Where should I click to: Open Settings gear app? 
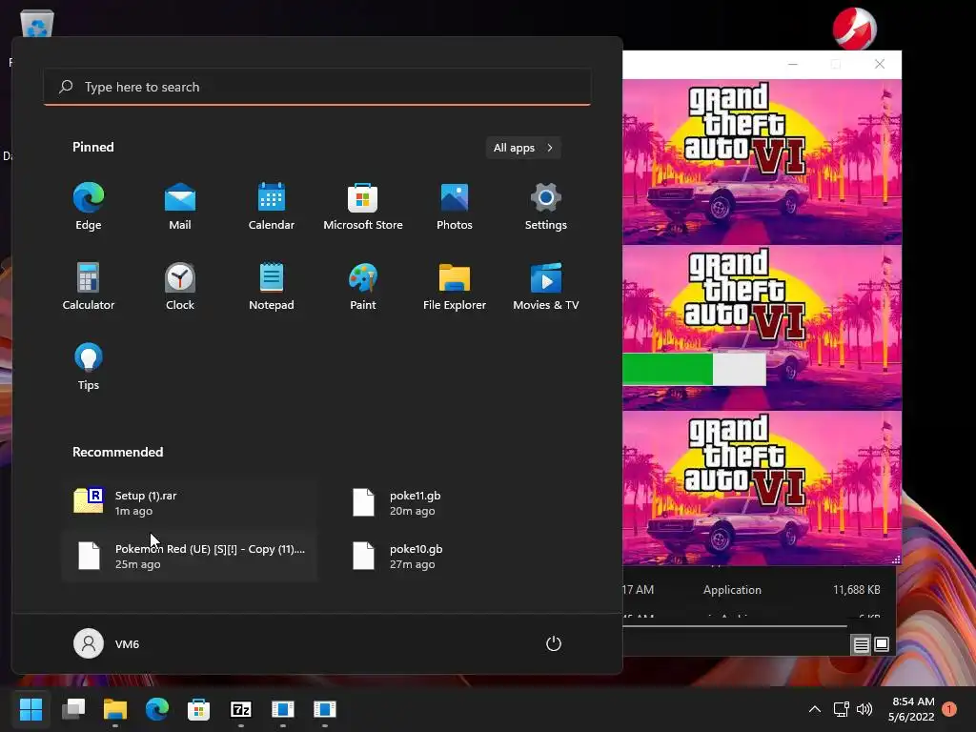click(546, 207)
